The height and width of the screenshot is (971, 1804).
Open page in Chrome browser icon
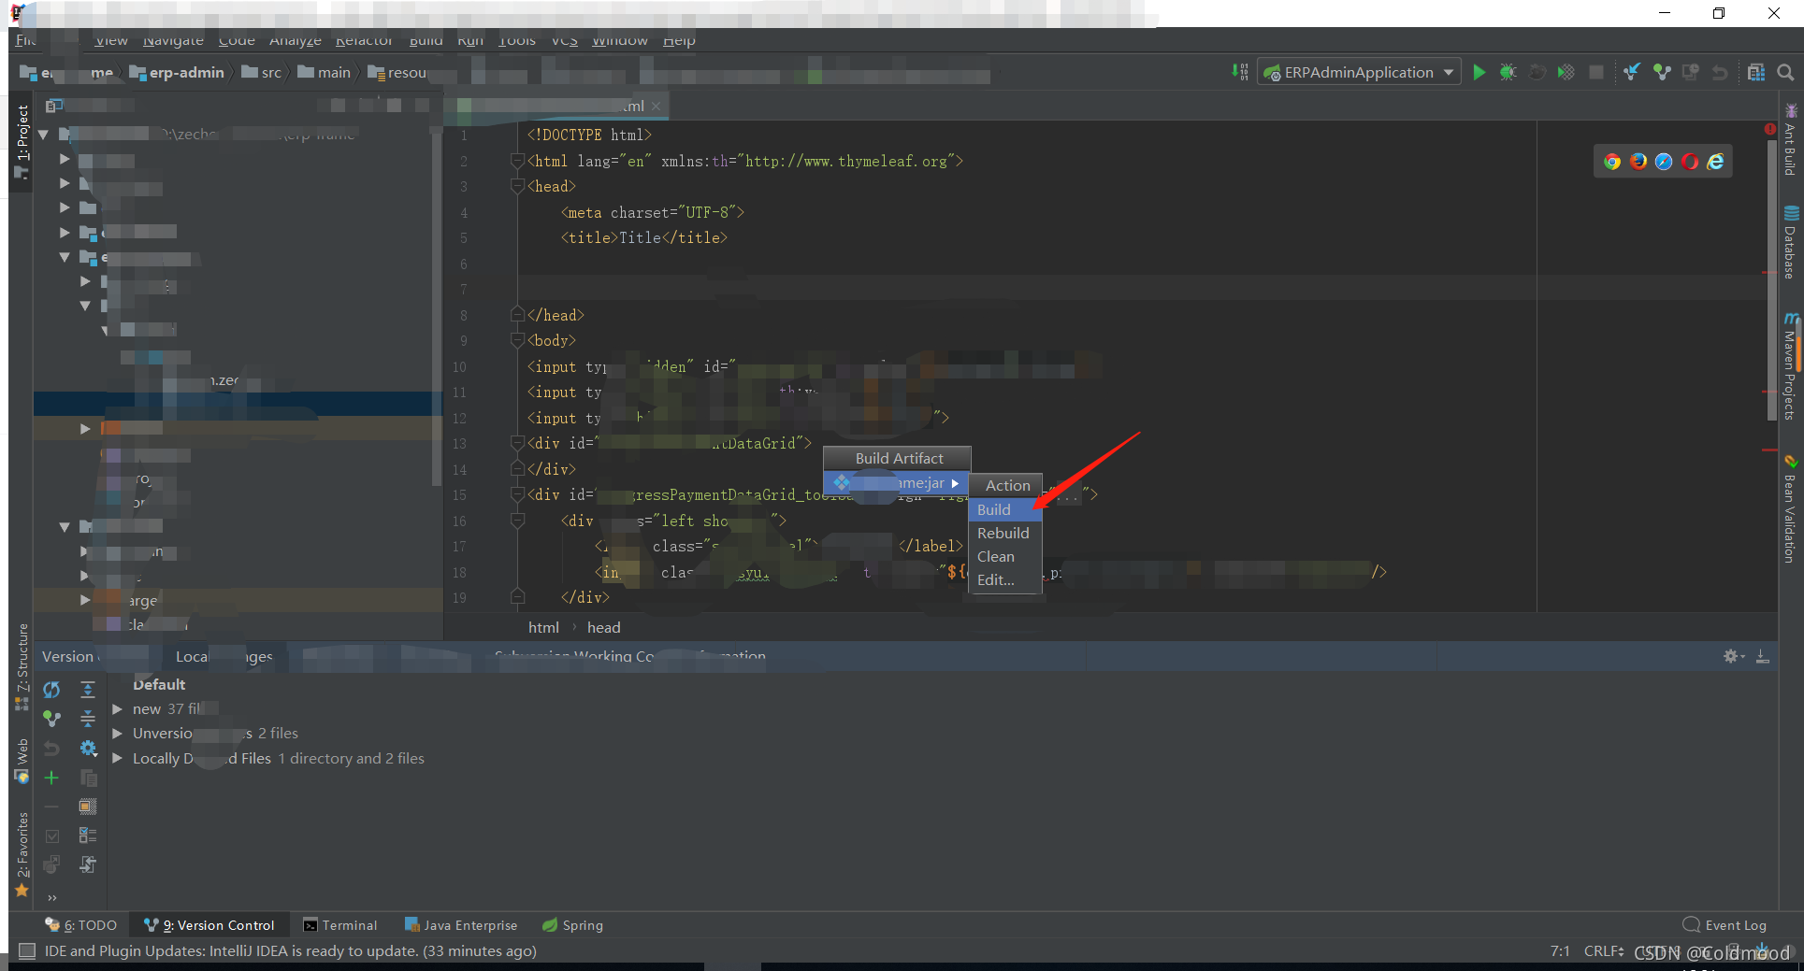1612,162
